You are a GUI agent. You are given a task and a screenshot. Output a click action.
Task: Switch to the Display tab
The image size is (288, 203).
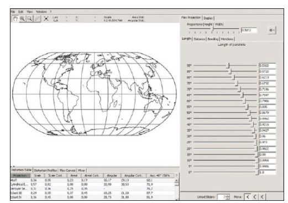tap(208, 18)
